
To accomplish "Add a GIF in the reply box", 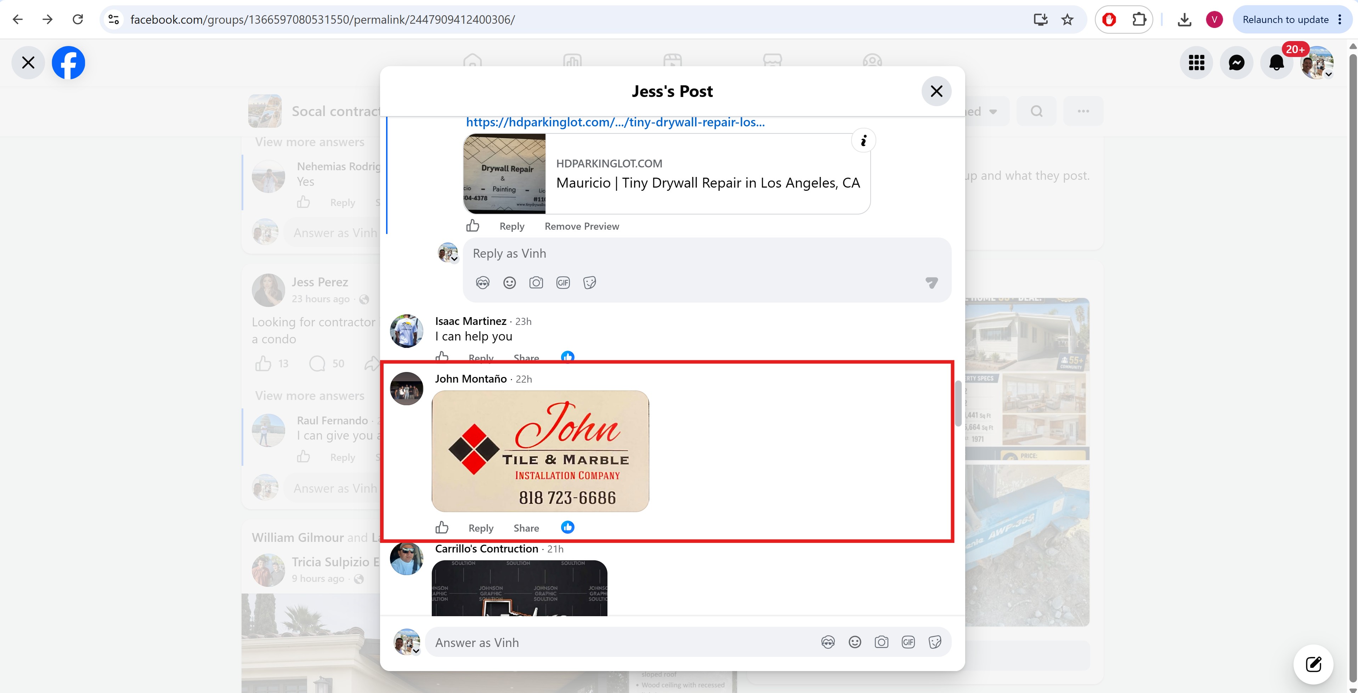I will pos(563,283).
